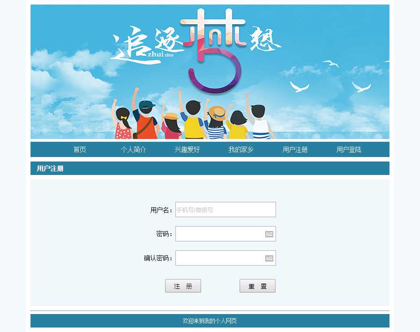The height and width of the screenshot is (332, 420).
Task: Click the 欢迎来到我的个人网页 footer text
Action: [x=210, y=321]
